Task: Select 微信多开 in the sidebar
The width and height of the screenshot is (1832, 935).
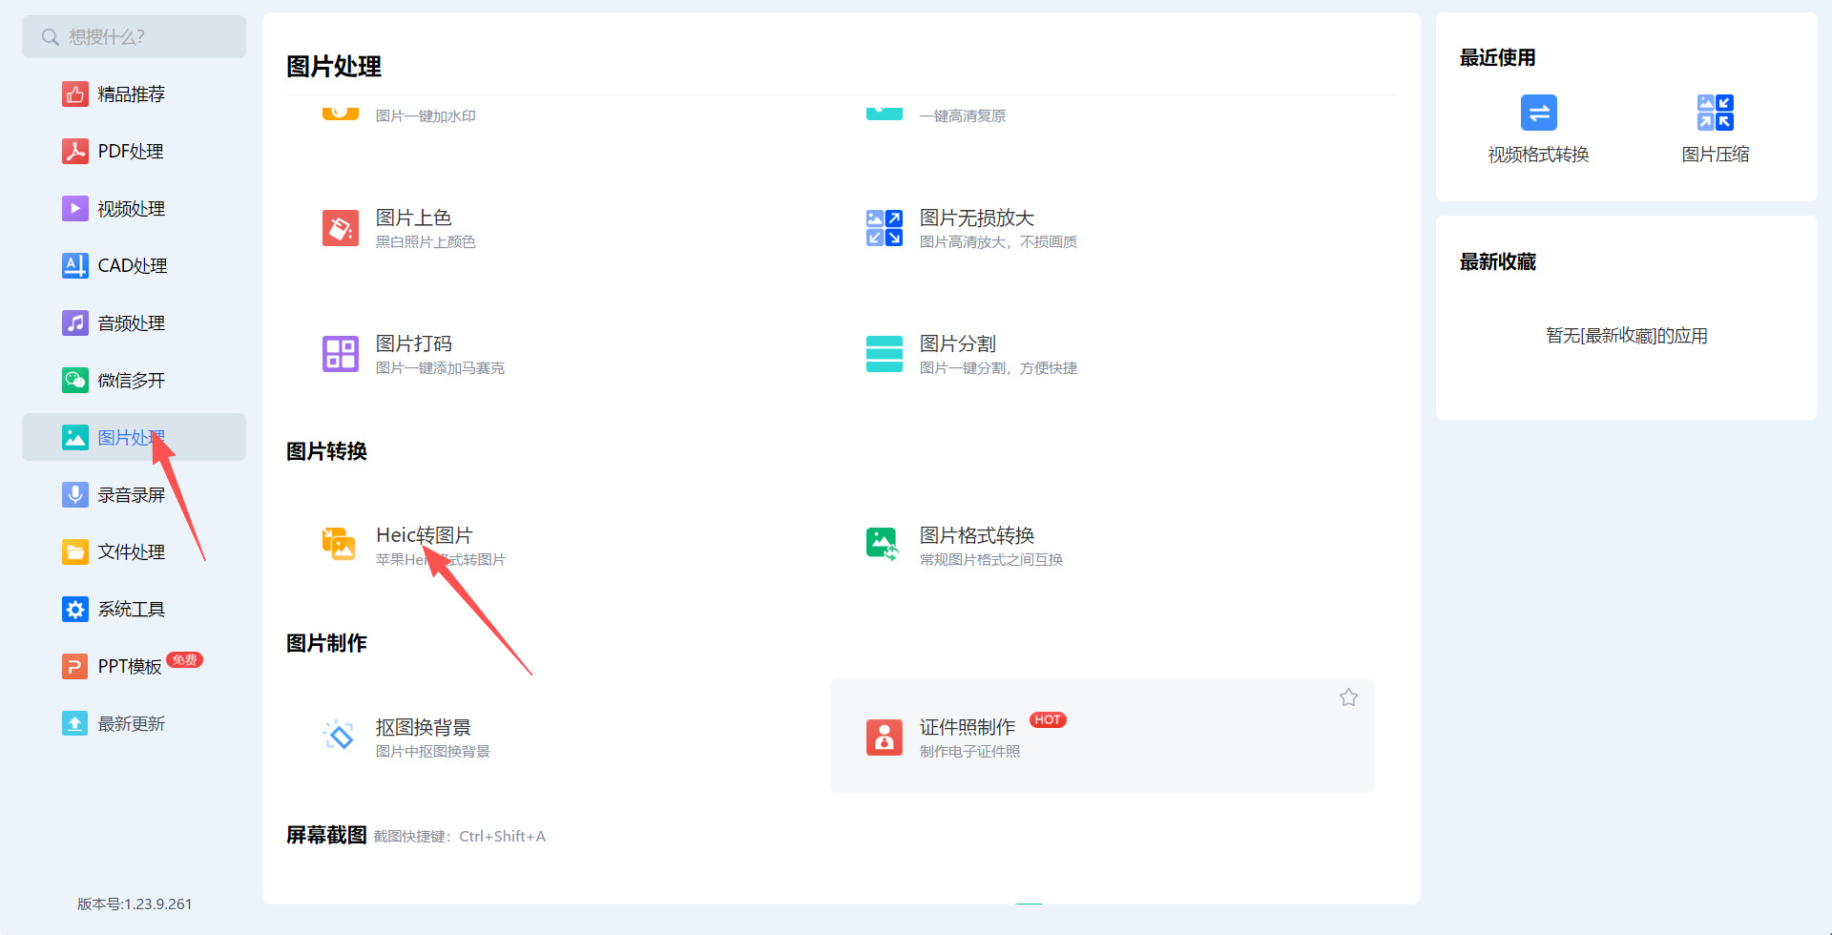Action: click(x=134, y=381)
